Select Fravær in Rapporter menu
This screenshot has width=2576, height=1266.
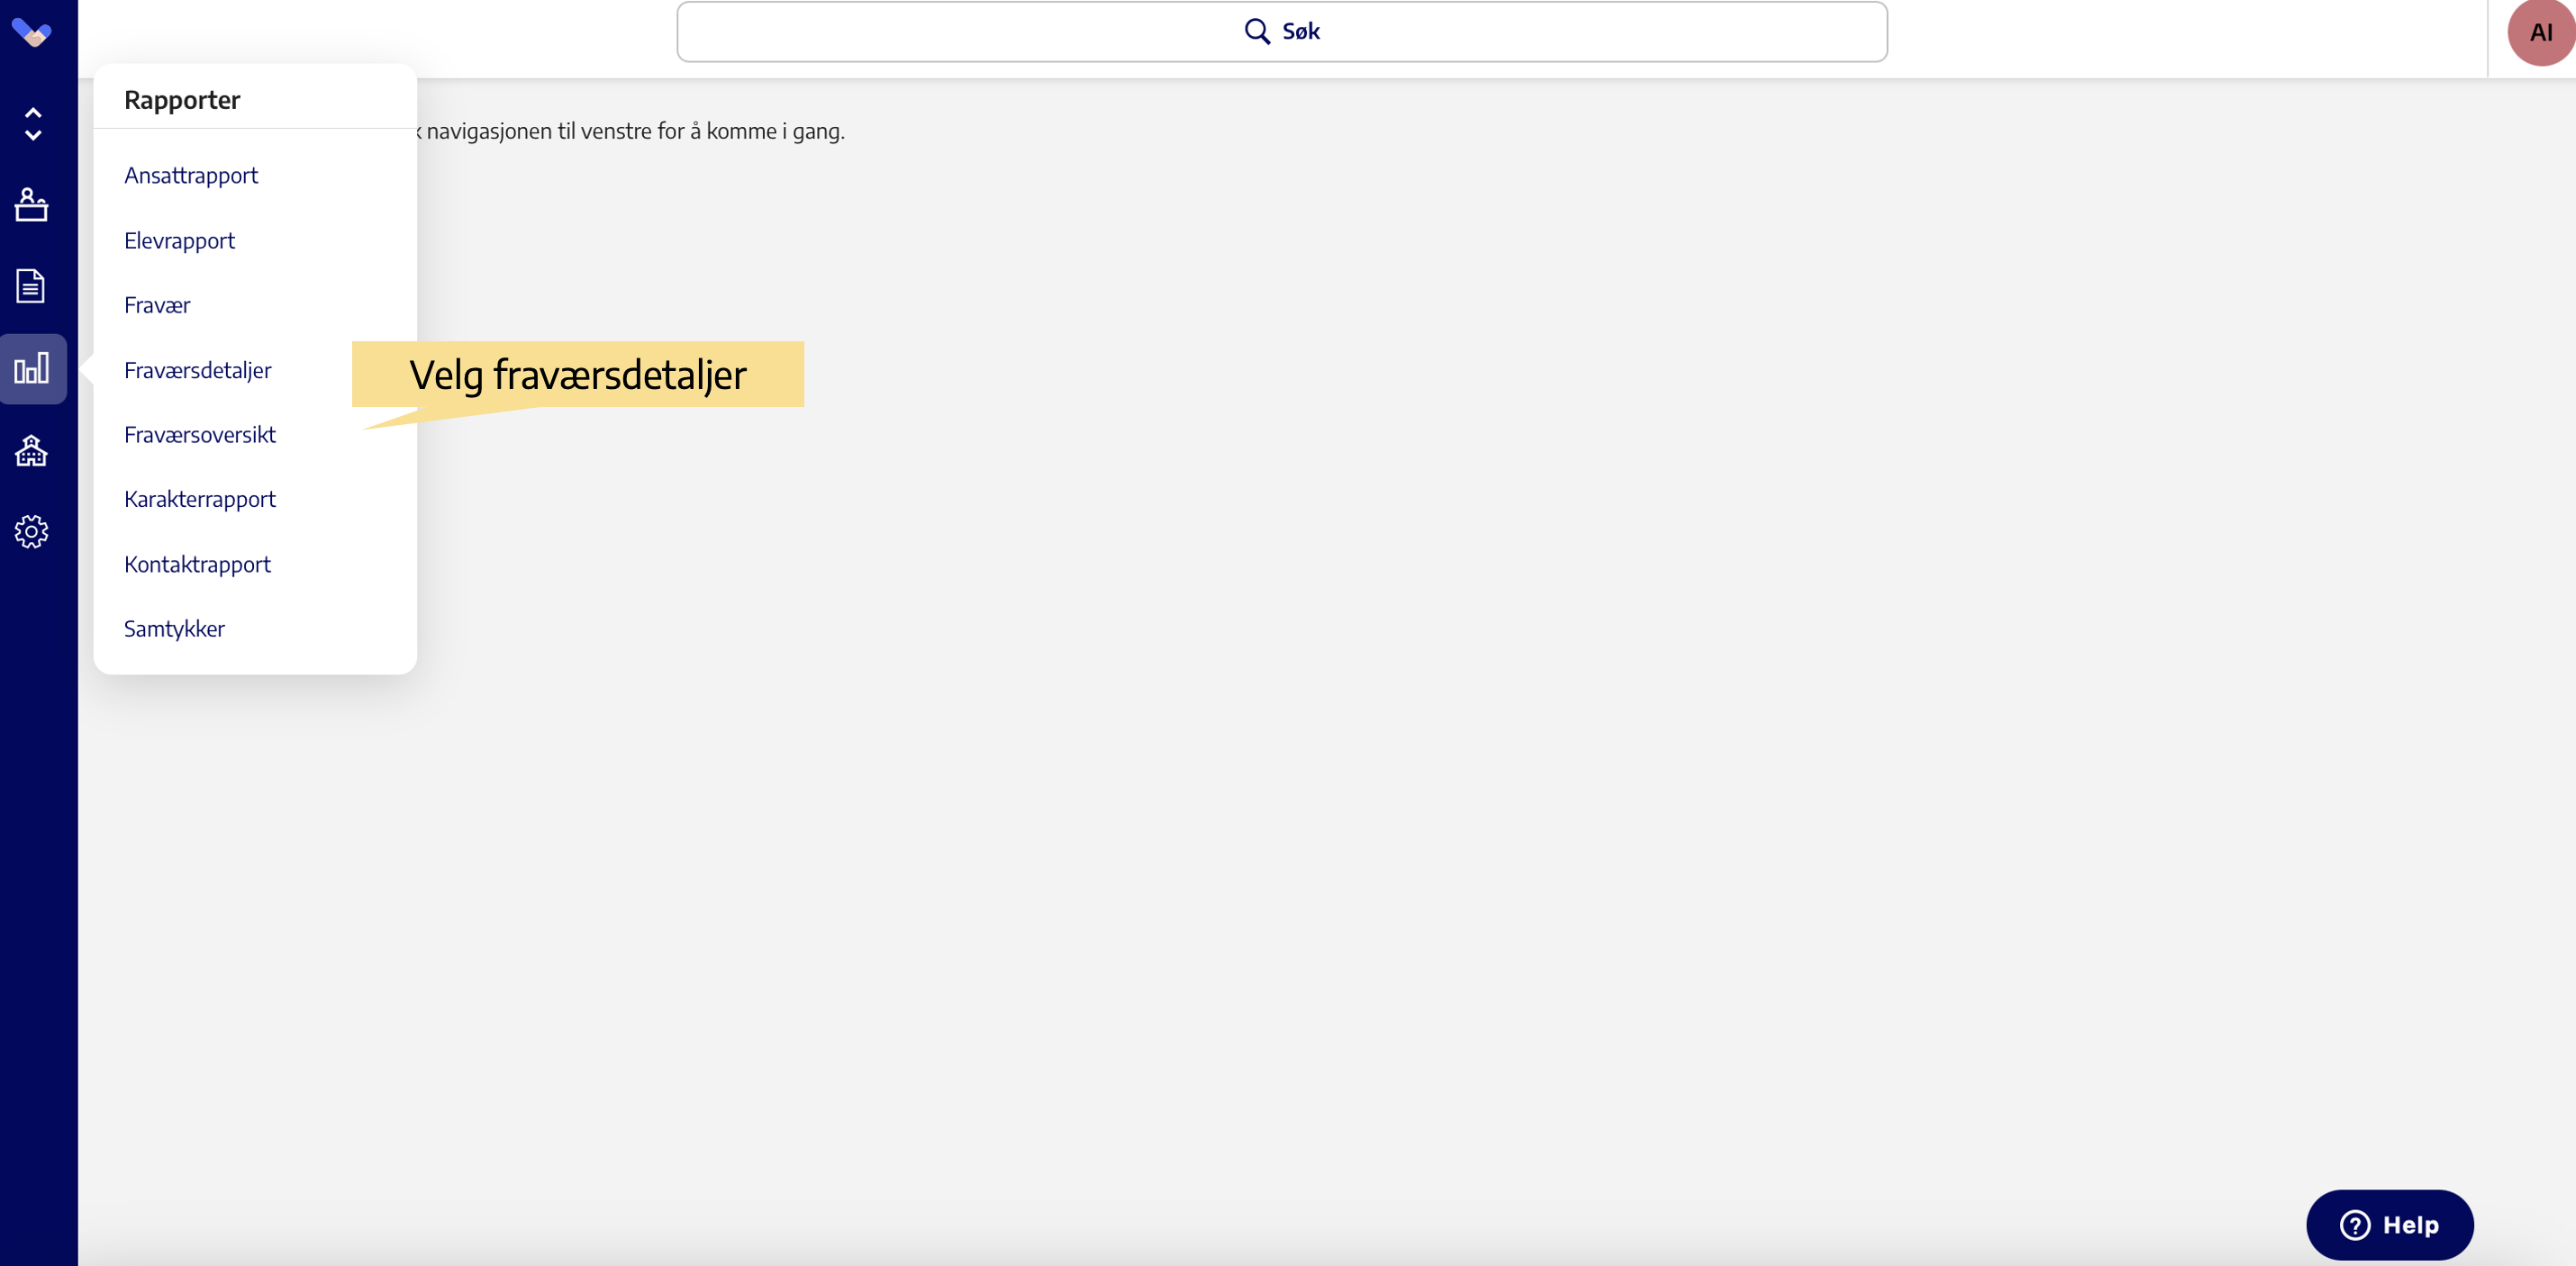157,305
